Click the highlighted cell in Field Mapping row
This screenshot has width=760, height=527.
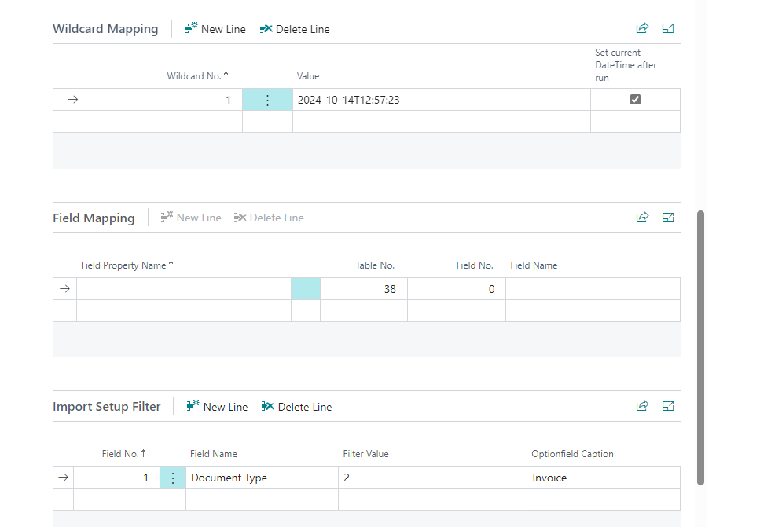point(306,289)
